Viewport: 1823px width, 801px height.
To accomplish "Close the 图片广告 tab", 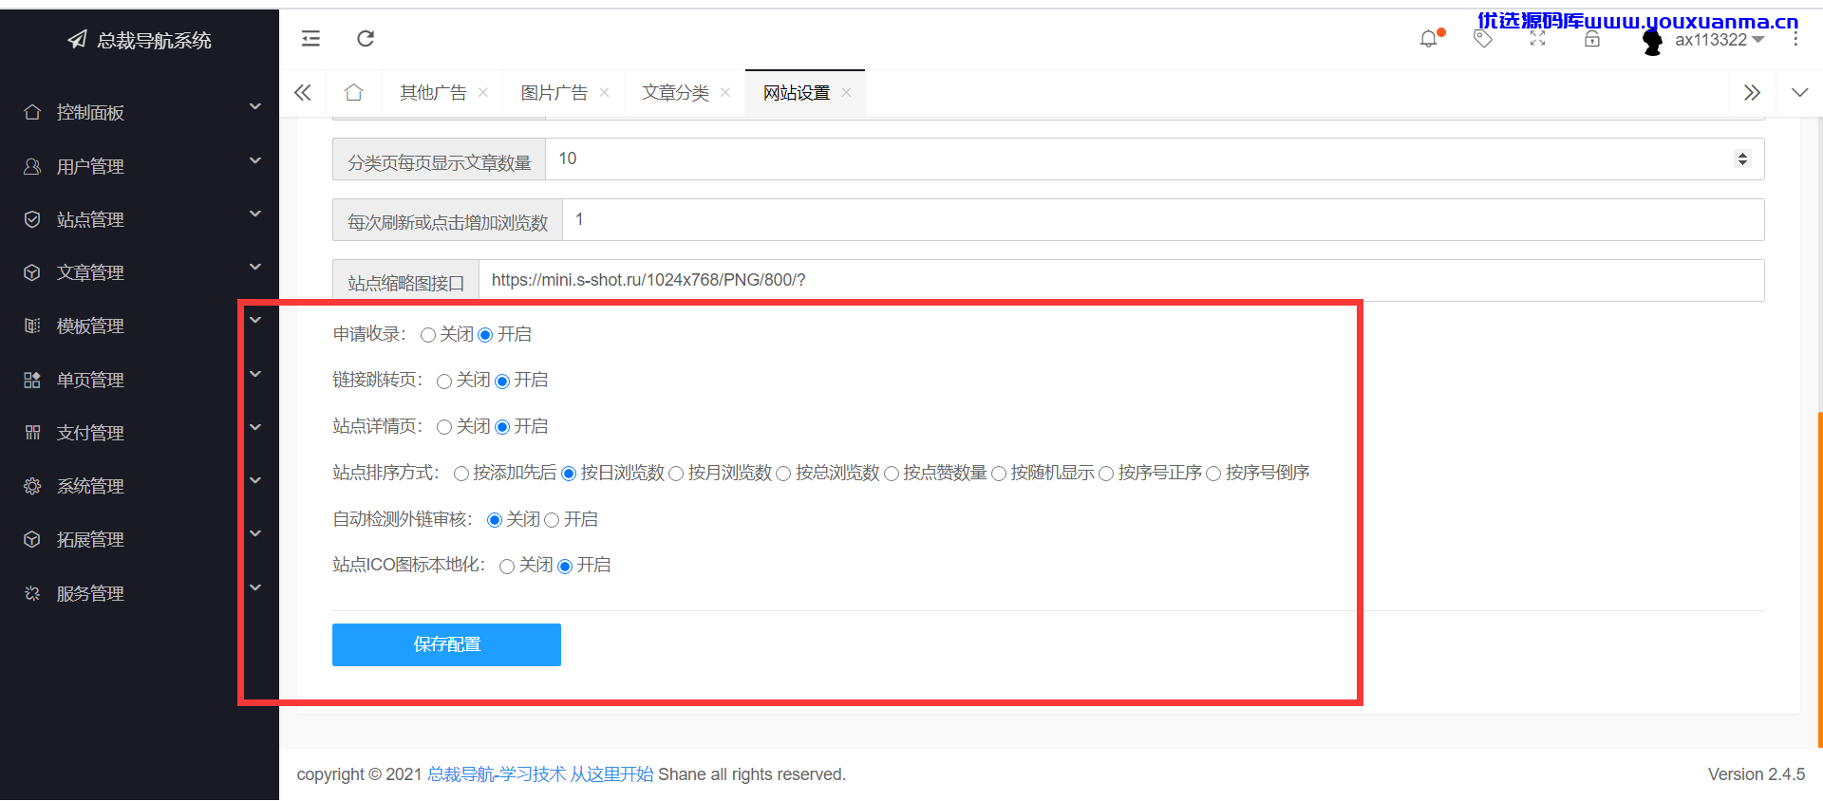I will (x=604, y=92).
